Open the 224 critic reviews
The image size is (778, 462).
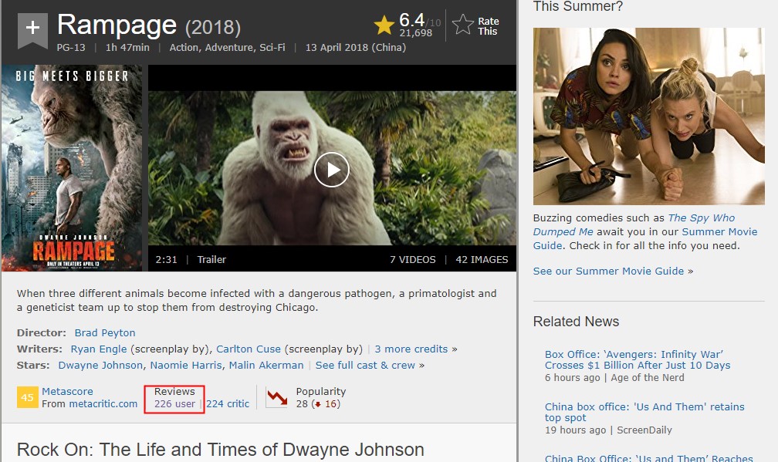point(228,404)
